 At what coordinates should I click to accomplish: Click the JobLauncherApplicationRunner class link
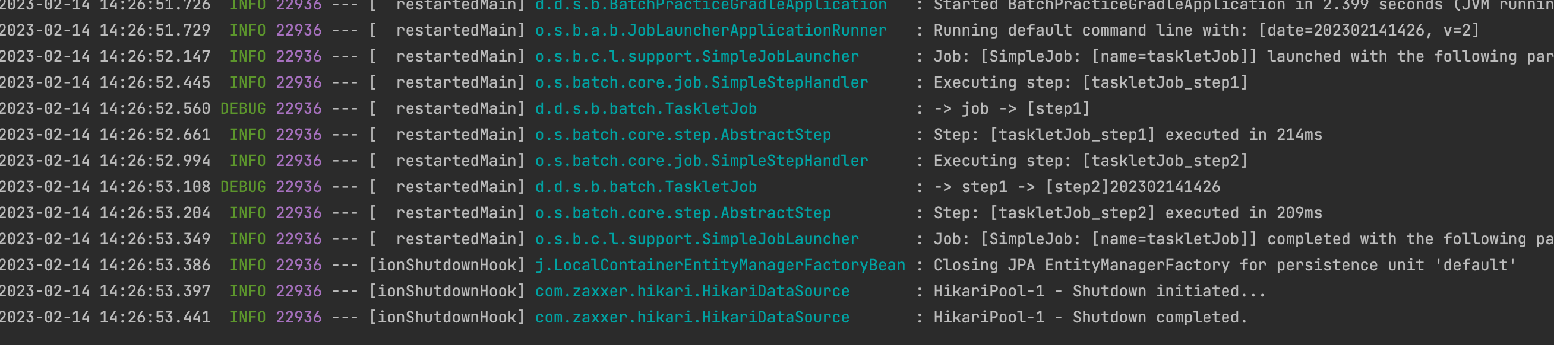710,30
